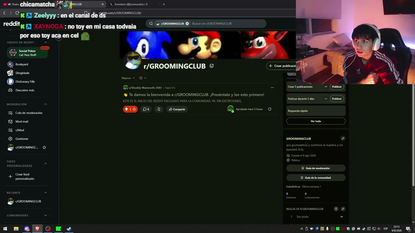Viewport: 415px width, 233px height.
Task: Click Descubre más in games list
Action: click(25, 90)
